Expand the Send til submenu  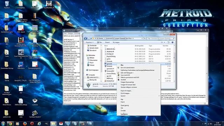159,96
